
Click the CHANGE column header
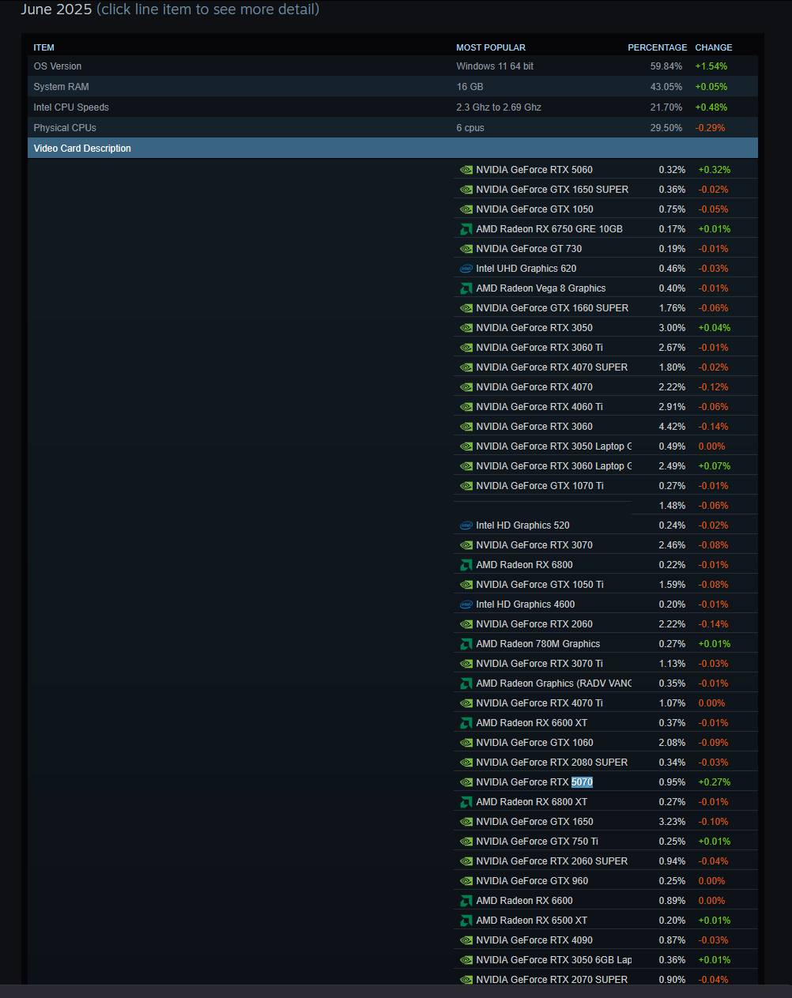714,47
